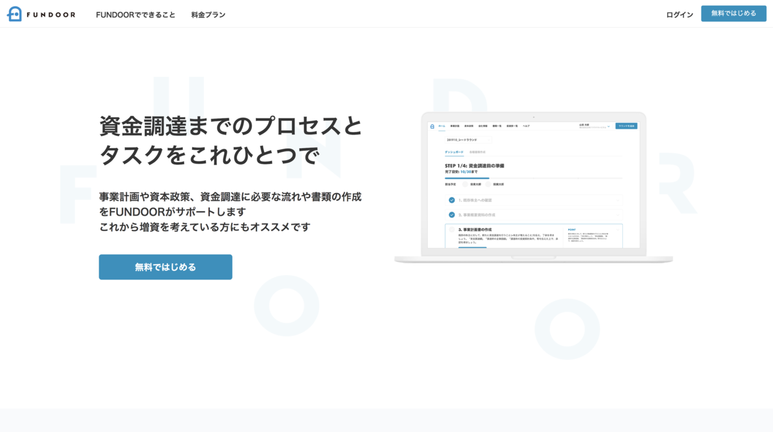Open the FUNDOORでできること menu item

point(135,14)
